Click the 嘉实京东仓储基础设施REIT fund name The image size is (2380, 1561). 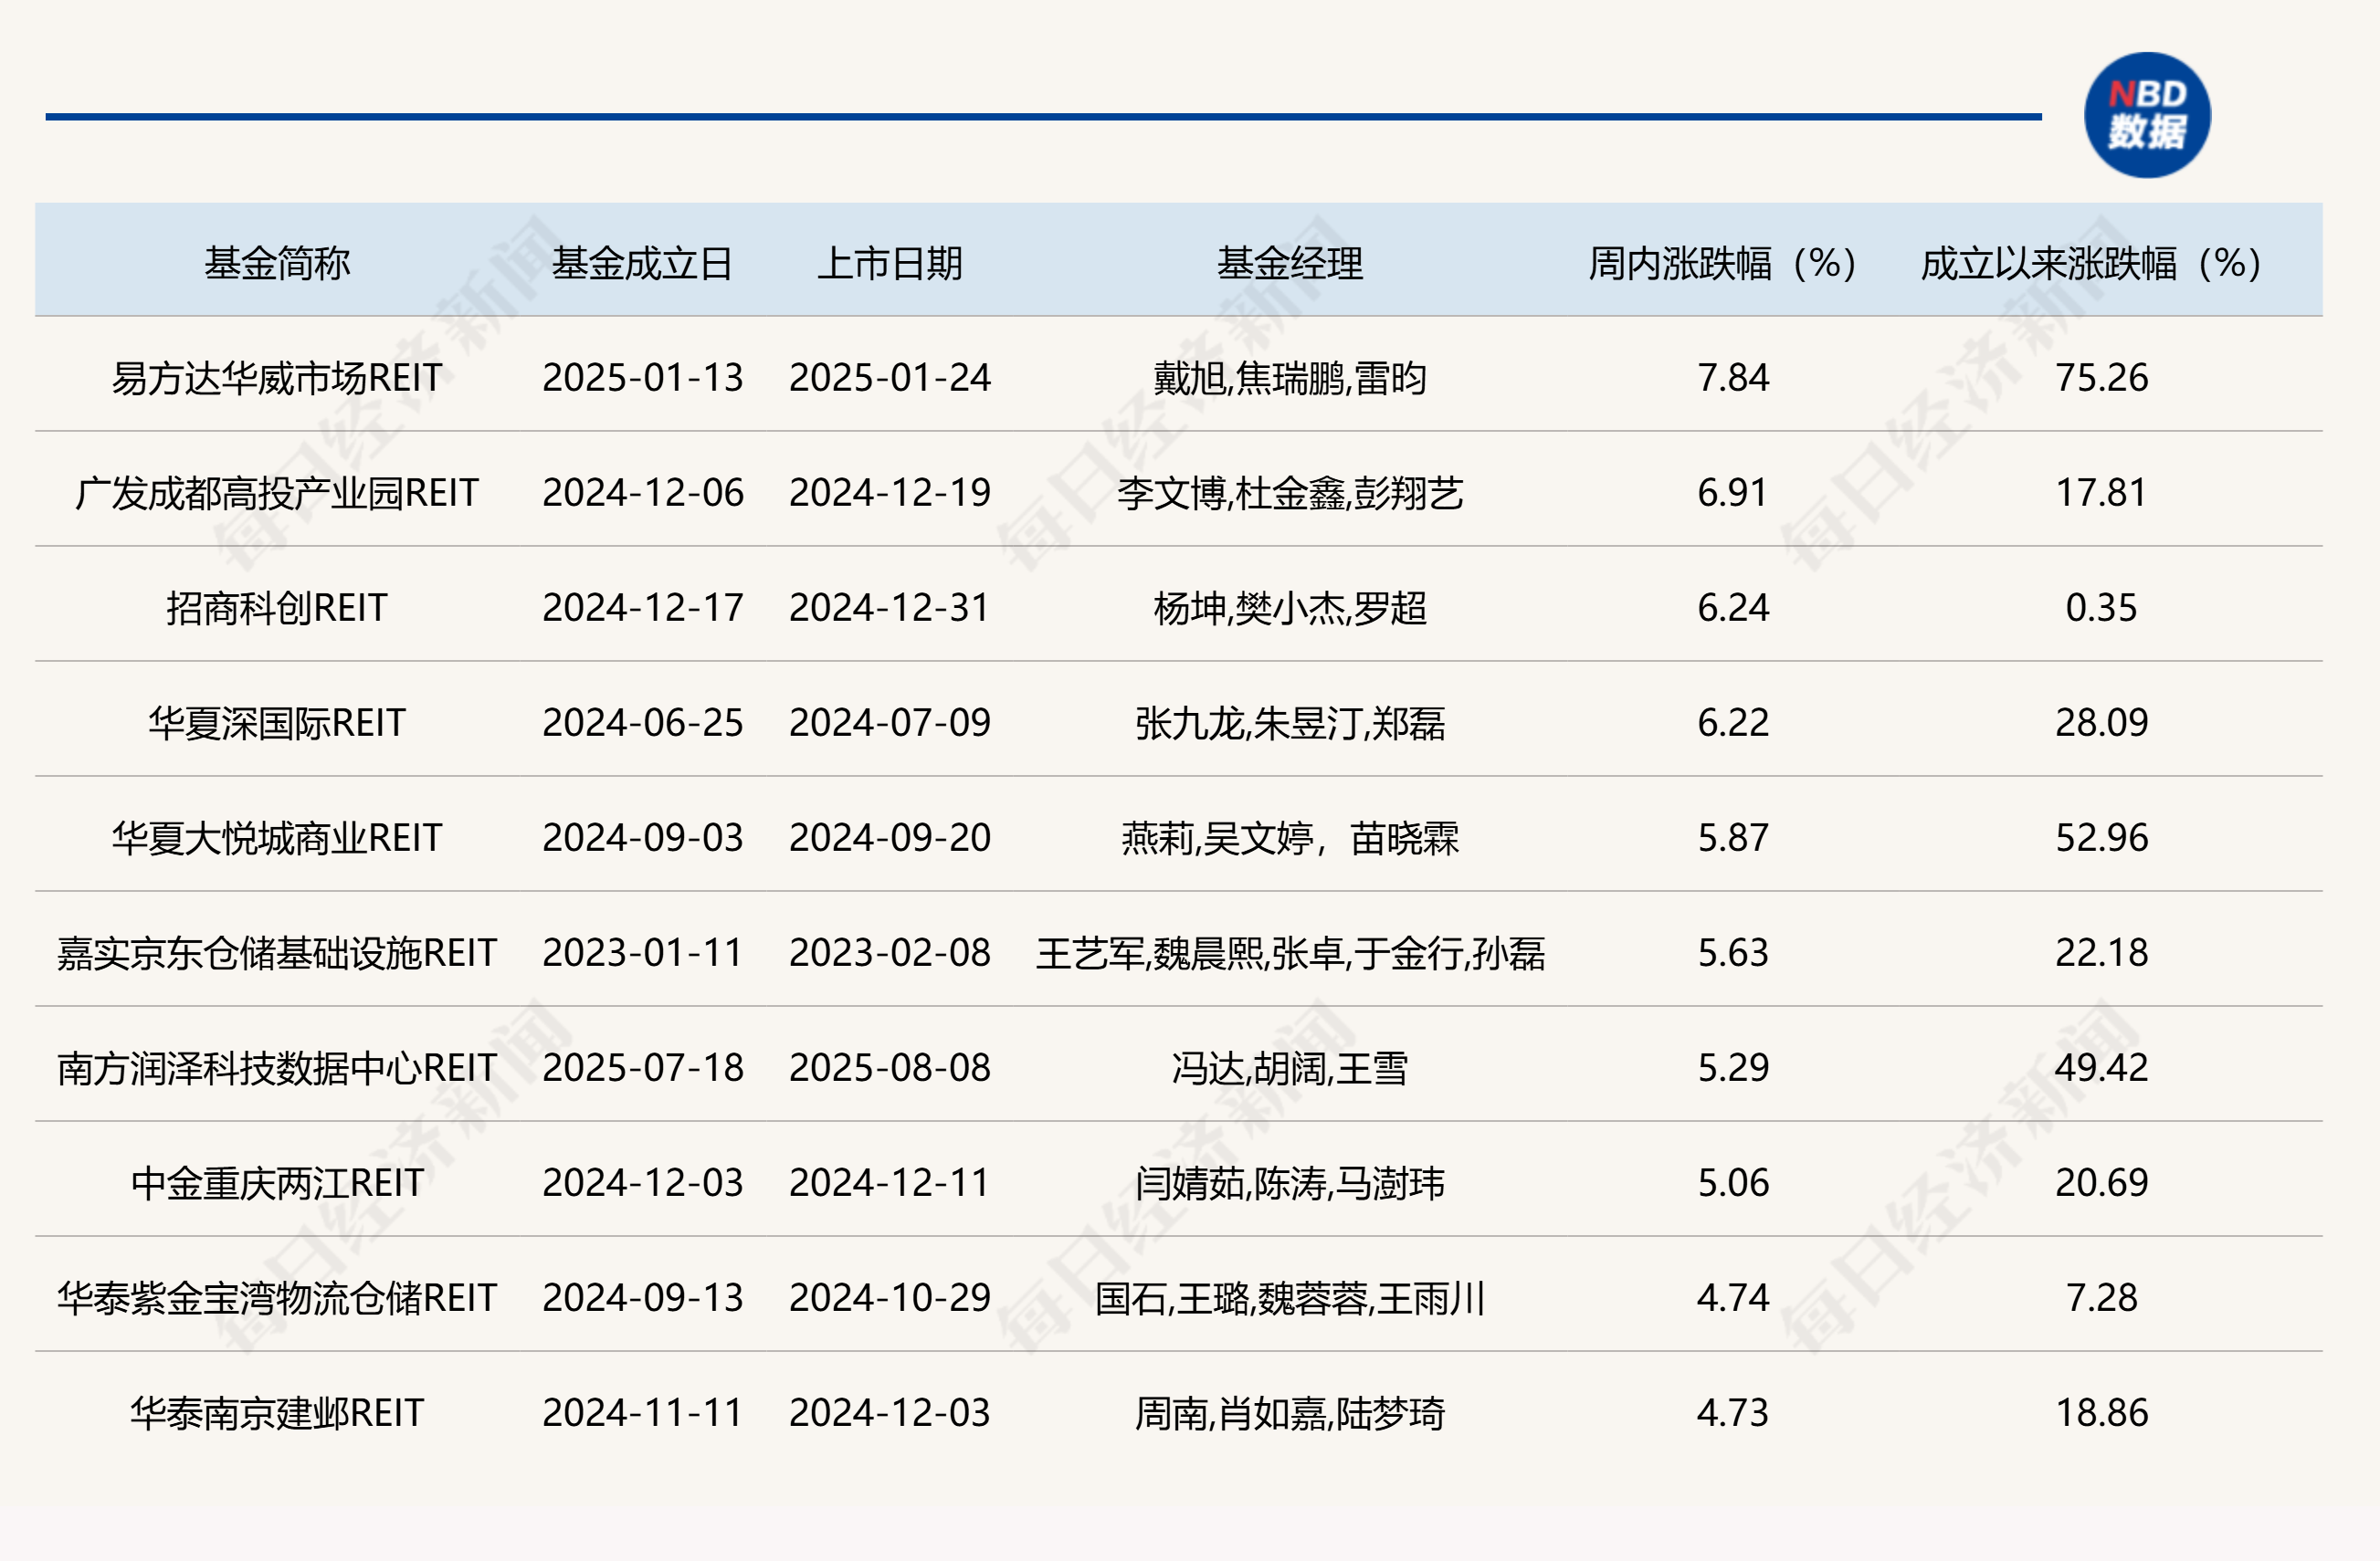(x=277, y=952)
